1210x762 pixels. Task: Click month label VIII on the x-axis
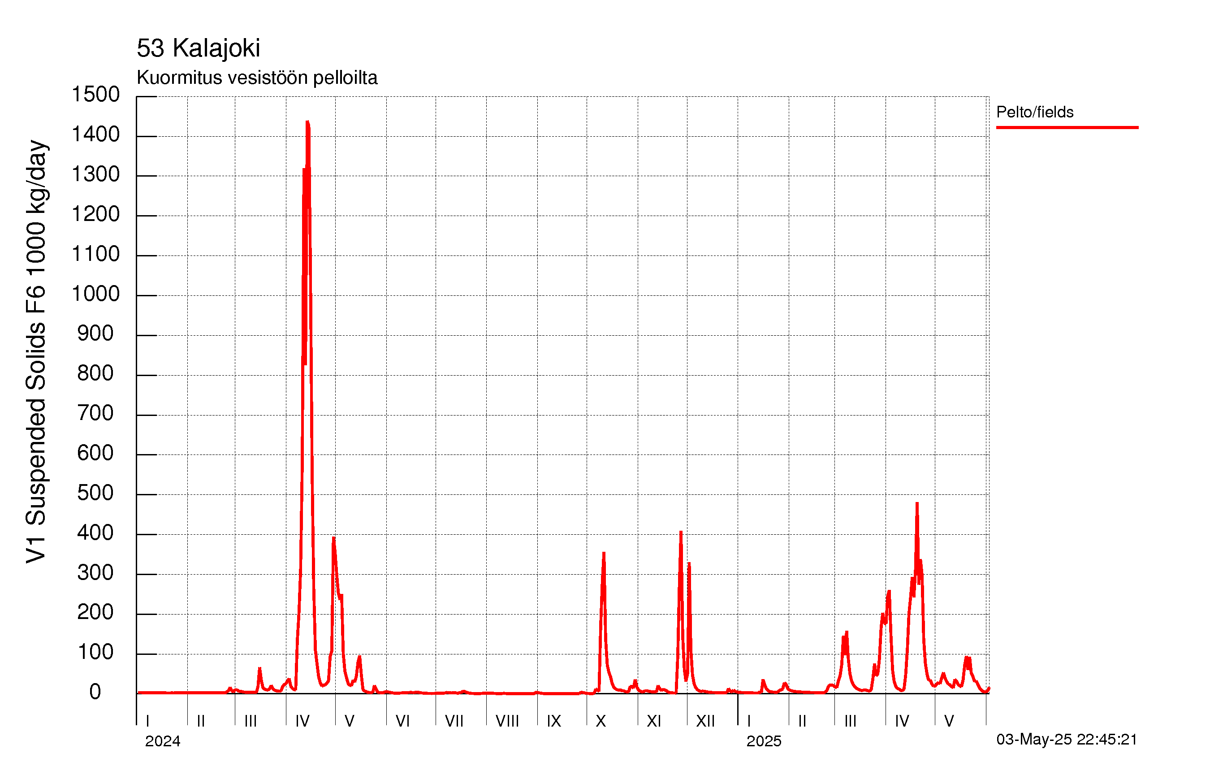click(507, 721)
